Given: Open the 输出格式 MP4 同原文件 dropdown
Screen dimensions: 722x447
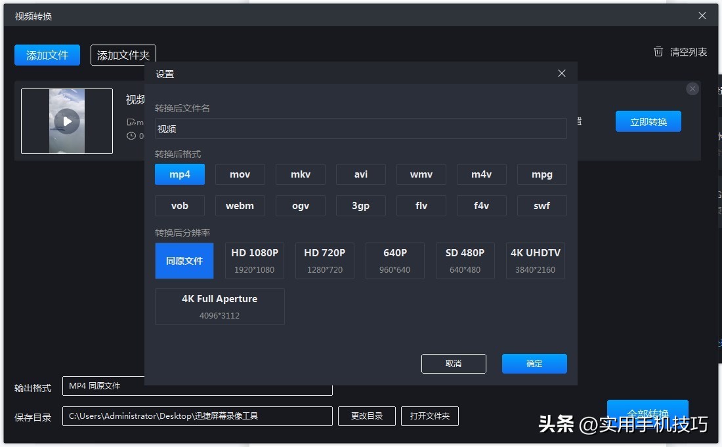Looking at the screenshot, I should click(197, 386).
